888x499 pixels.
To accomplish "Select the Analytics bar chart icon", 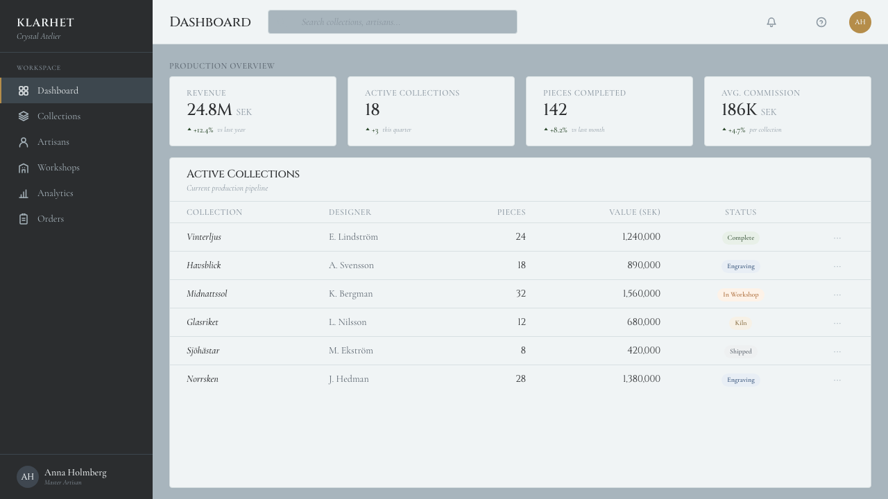I will tap(24, 193).
